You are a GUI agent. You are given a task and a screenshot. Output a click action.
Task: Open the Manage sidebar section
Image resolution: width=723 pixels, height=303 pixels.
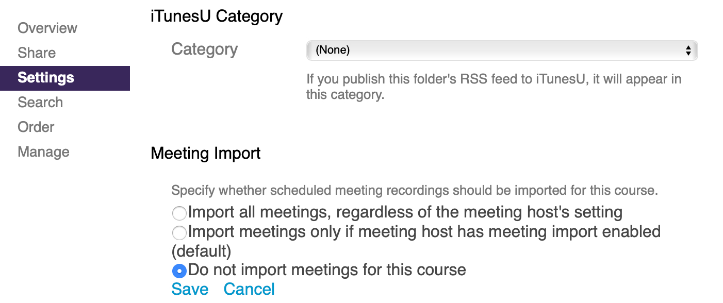tap(43, 152)
